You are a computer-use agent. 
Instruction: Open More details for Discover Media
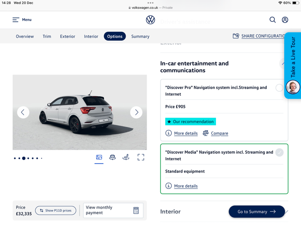tap(186, 186)
